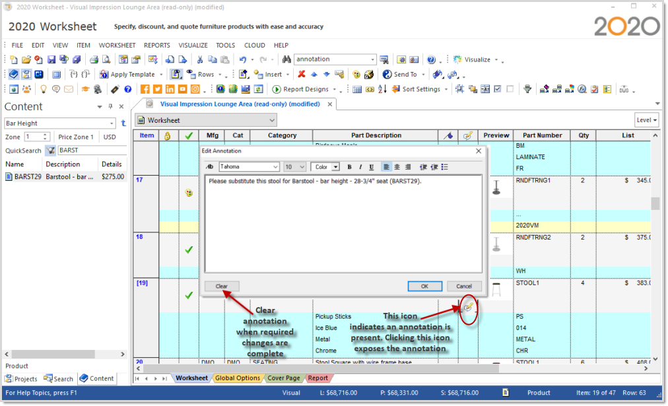The height and width of the screenshot is (406, 668).
Task: Open the FILE menu
Action: click(x=17, y=45)
